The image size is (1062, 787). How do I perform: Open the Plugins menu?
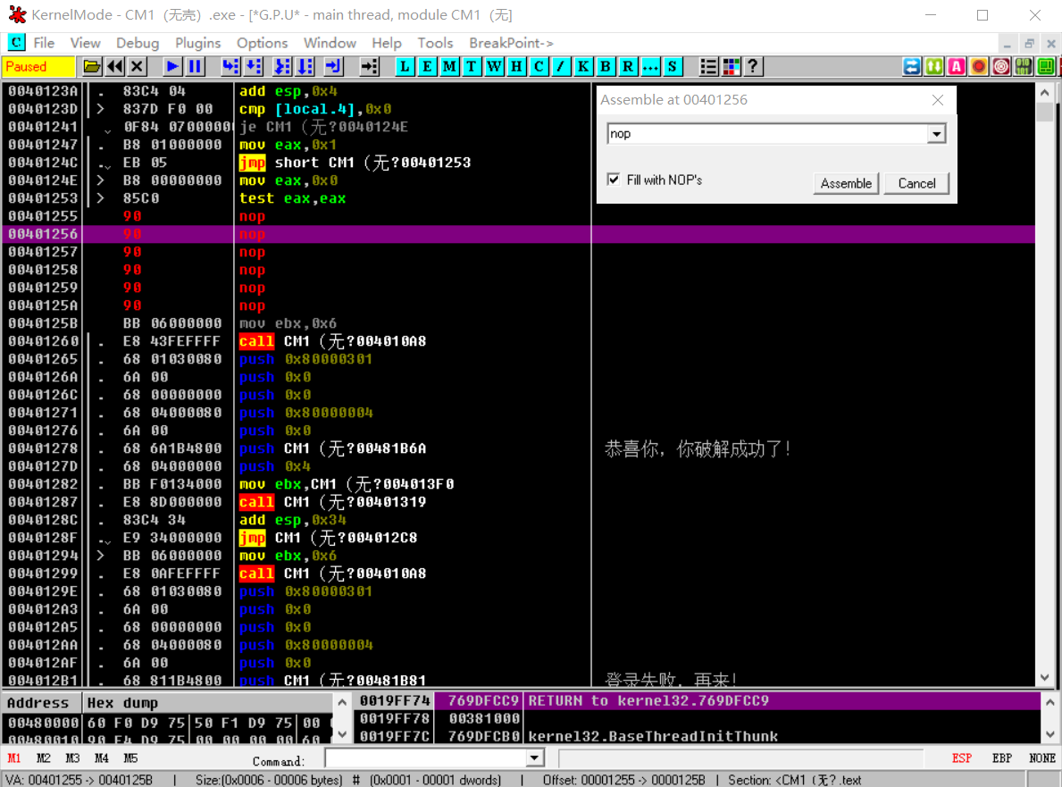pos(197,43)
